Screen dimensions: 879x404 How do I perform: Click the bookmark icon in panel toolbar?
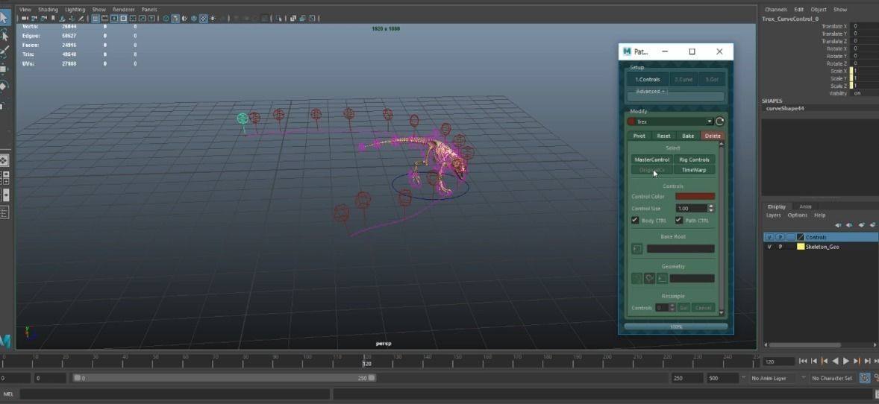pyautogui.click(x=53, y=19)
